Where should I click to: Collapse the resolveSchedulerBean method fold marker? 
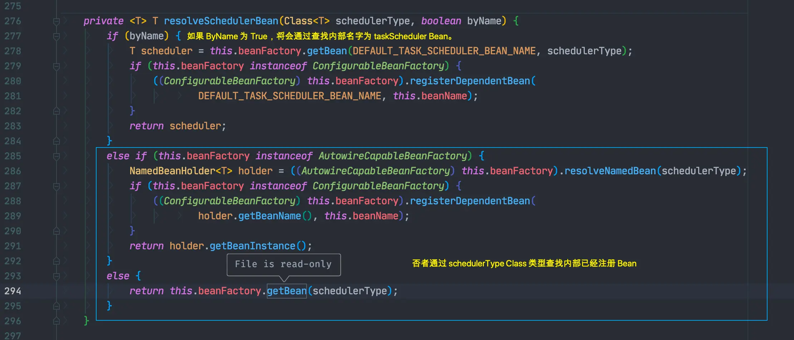(x=56, y=21)
